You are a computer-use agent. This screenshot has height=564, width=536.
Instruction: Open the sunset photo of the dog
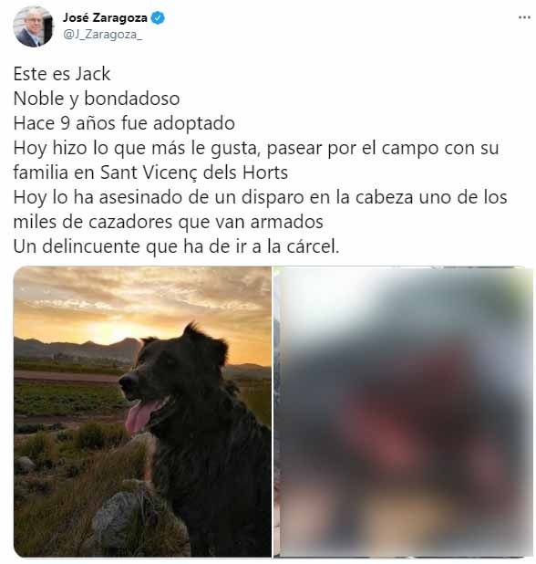tap(142, 412)
